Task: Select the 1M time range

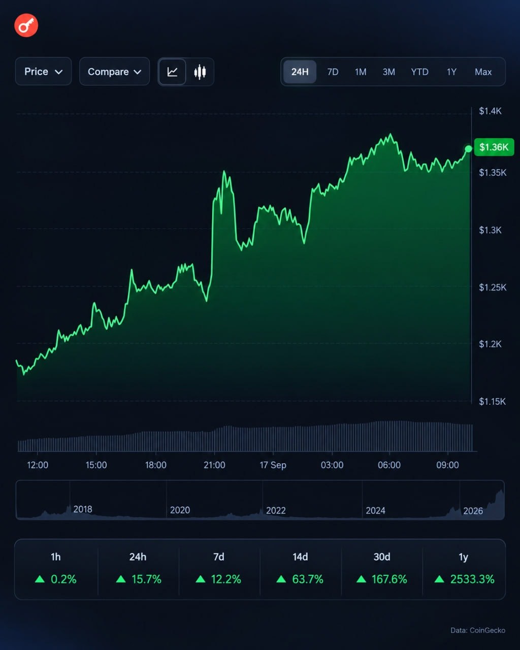Action: click(361, 72)
